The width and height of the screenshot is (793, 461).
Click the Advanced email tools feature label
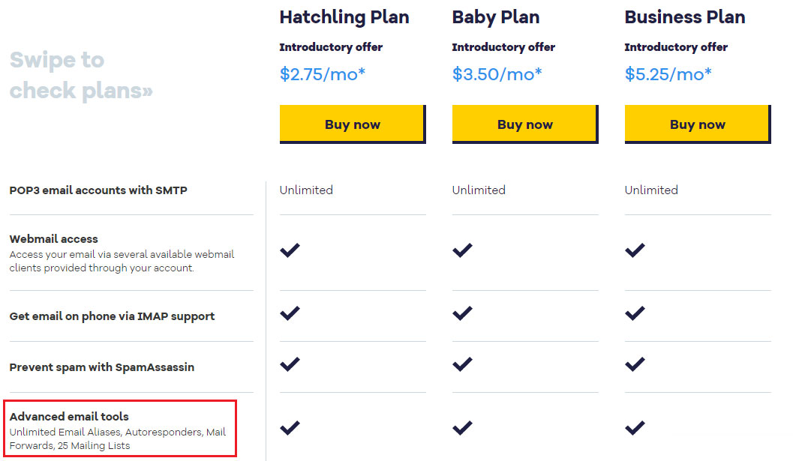(x=69, y=417)
